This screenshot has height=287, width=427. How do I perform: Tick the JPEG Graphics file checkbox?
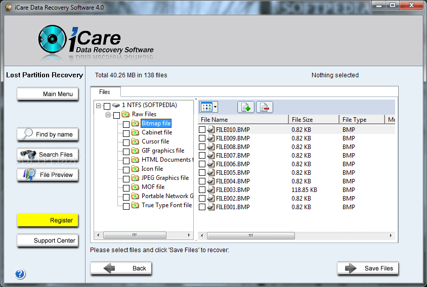click(126, 179)
